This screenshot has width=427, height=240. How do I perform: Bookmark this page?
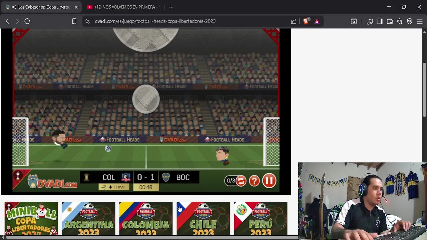[74, 21]
